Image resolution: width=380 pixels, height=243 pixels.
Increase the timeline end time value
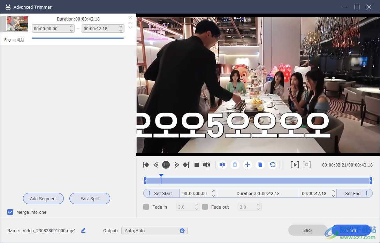334,191
